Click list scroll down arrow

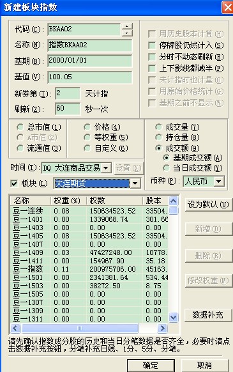pos(173,317)
